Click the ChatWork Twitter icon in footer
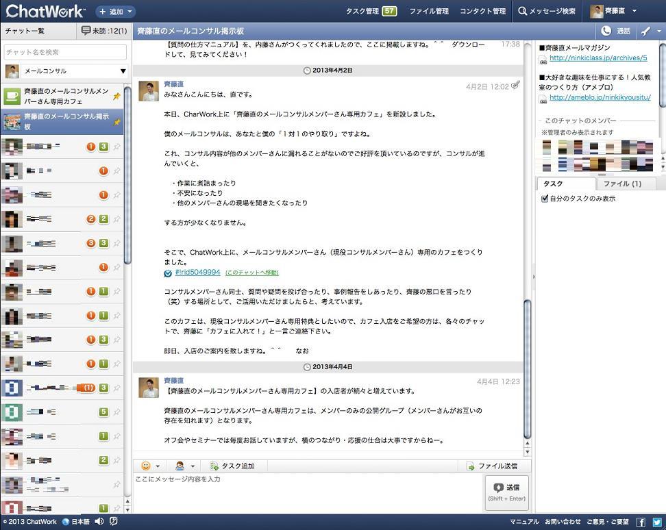 (656, 521)
